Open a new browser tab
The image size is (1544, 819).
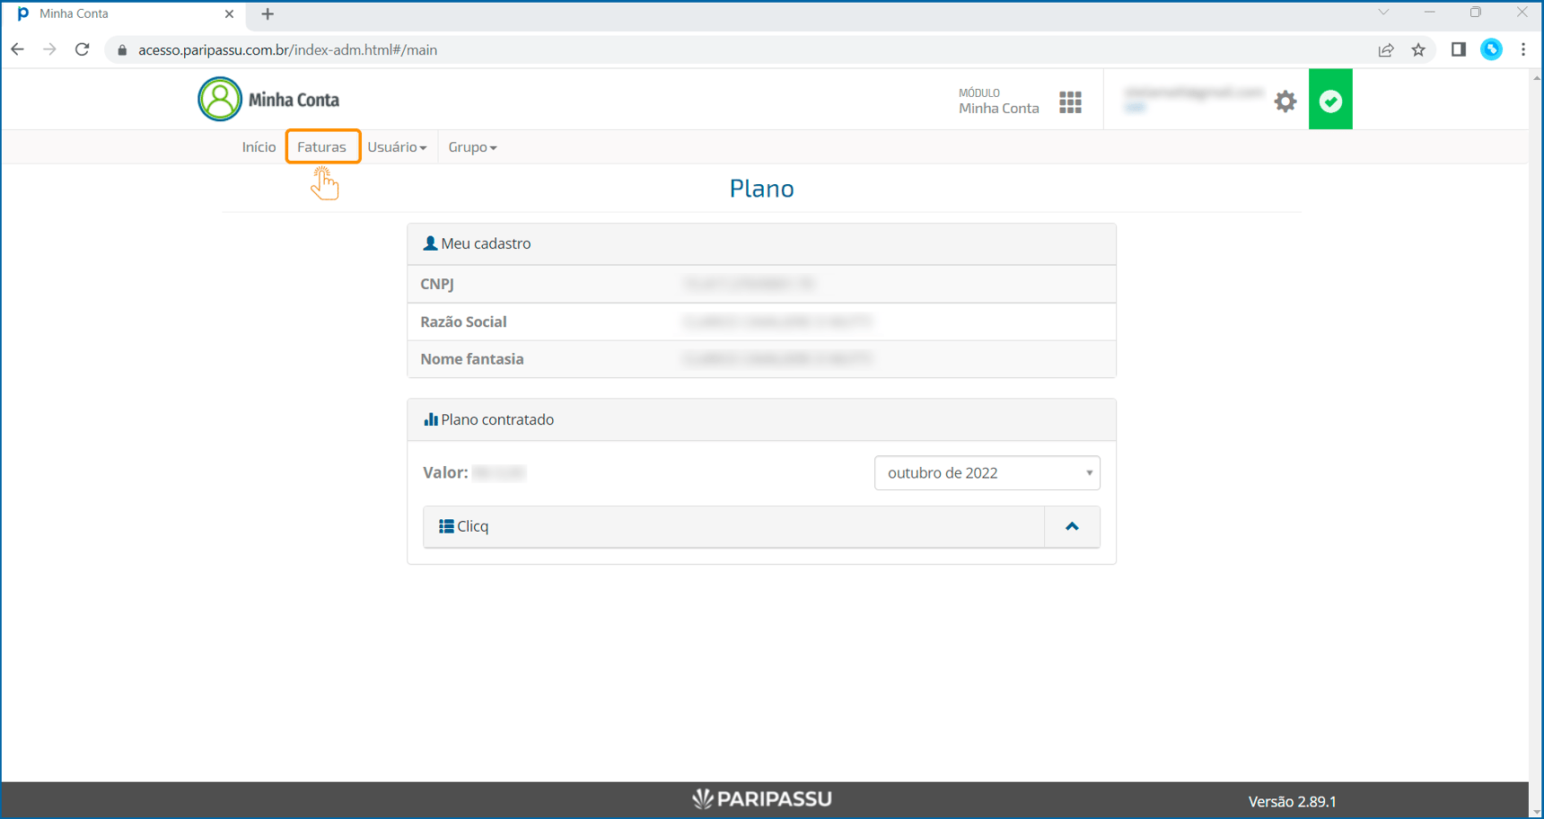[268, 14]
